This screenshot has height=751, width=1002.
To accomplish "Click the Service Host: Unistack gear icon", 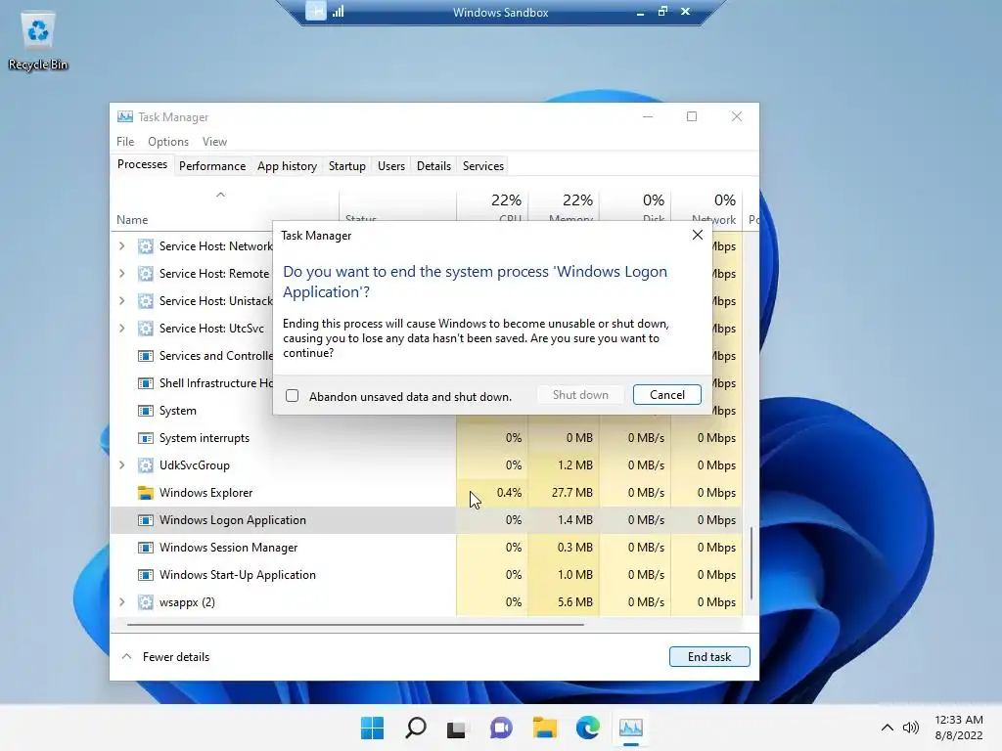I will point(146,301).
